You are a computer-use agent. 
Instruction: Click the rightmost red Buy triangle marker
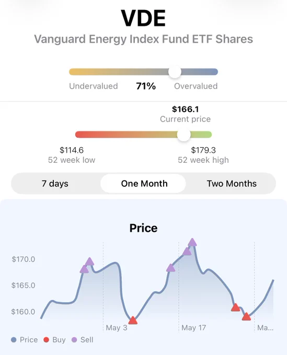246,316
